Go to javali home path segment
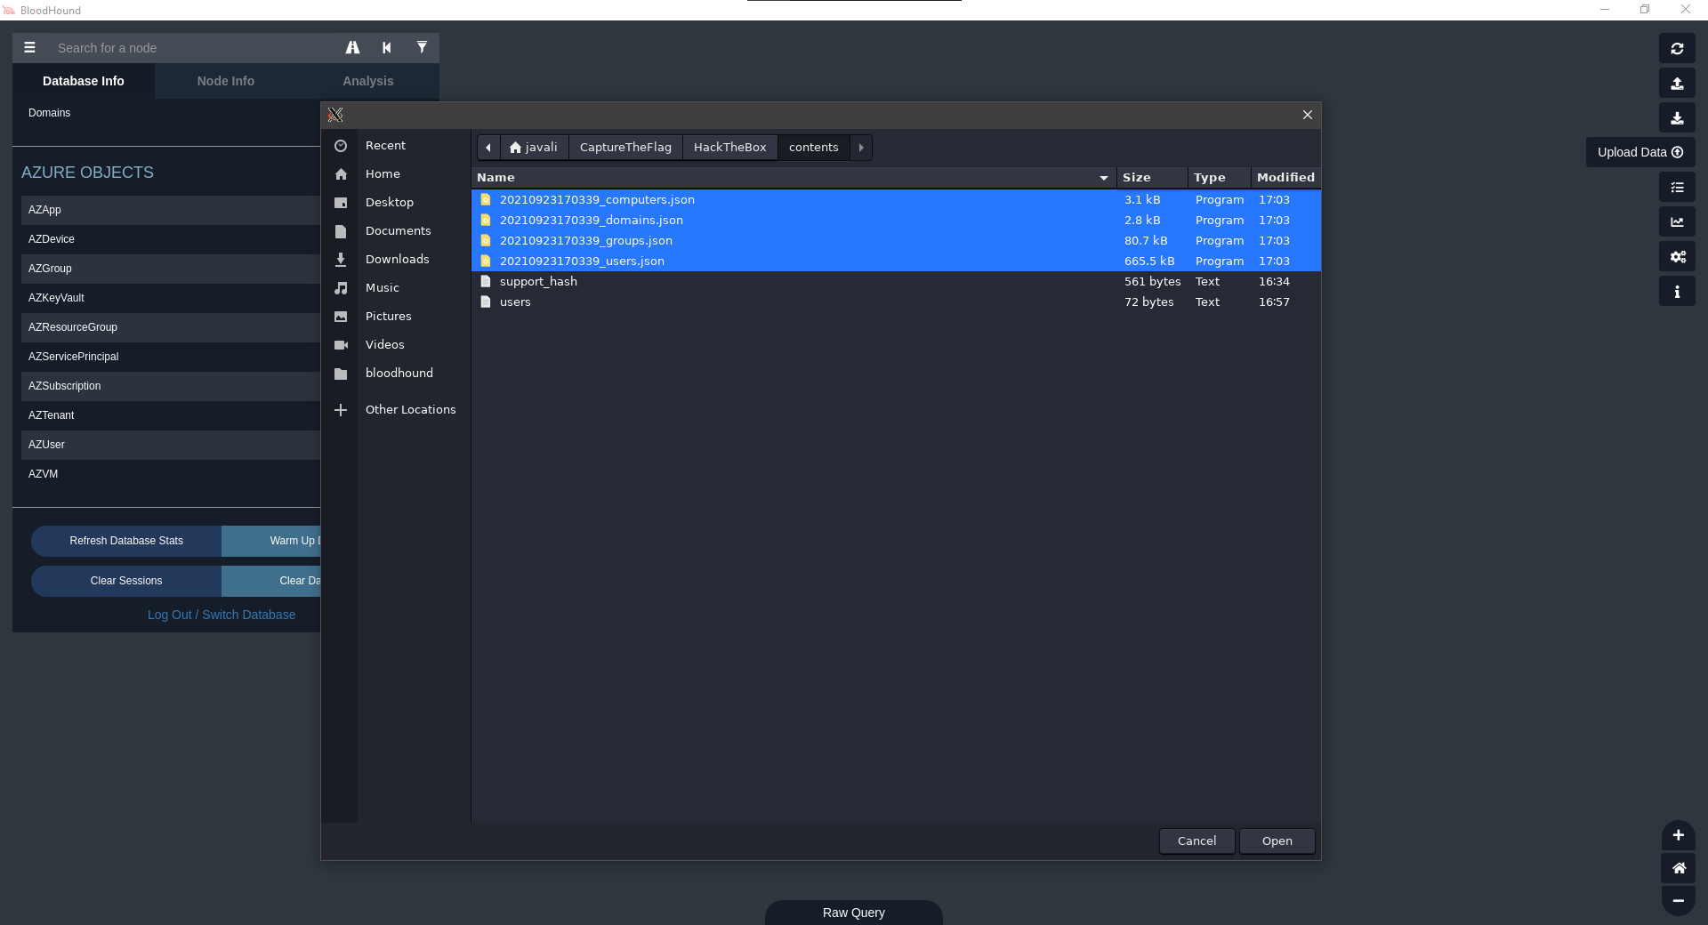The image size is (1708, 925). [x=534, y=148]
